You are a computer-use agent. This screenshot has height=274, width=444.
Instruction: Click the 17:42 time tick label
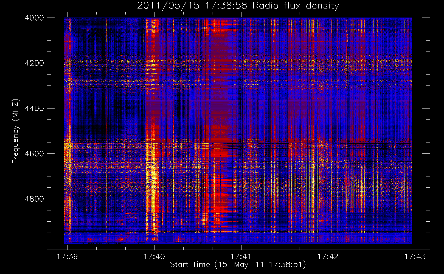(328, 256)
